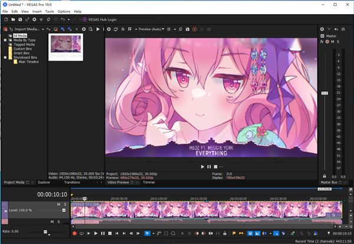354x244 pixels.
Task: Switch to the Trimmer tab
Action: (x=149, y=183)
